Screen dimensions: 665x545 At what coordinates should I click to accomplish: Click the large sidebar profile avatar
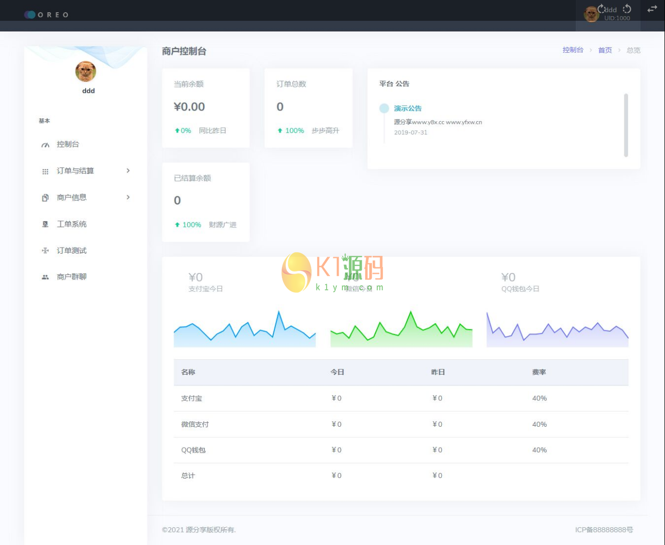pyautogui.click(x=86, y=72)
